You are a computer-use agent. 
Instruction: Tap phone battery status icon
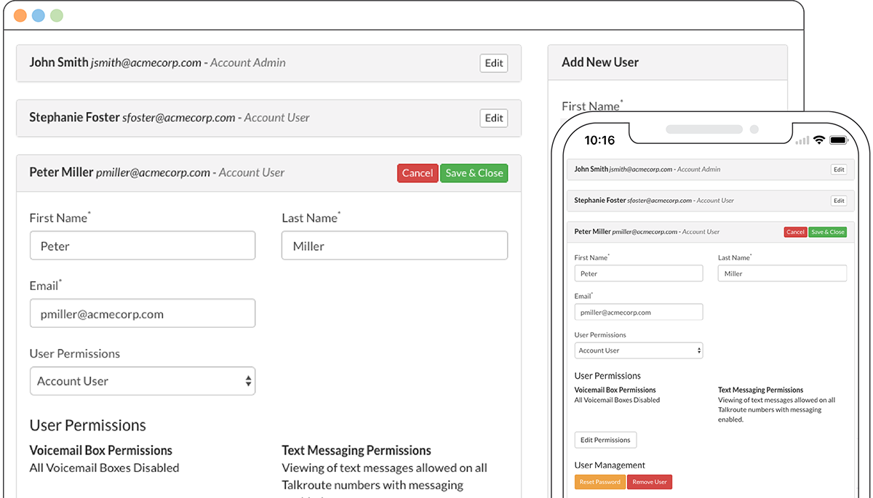pos(839,140)
